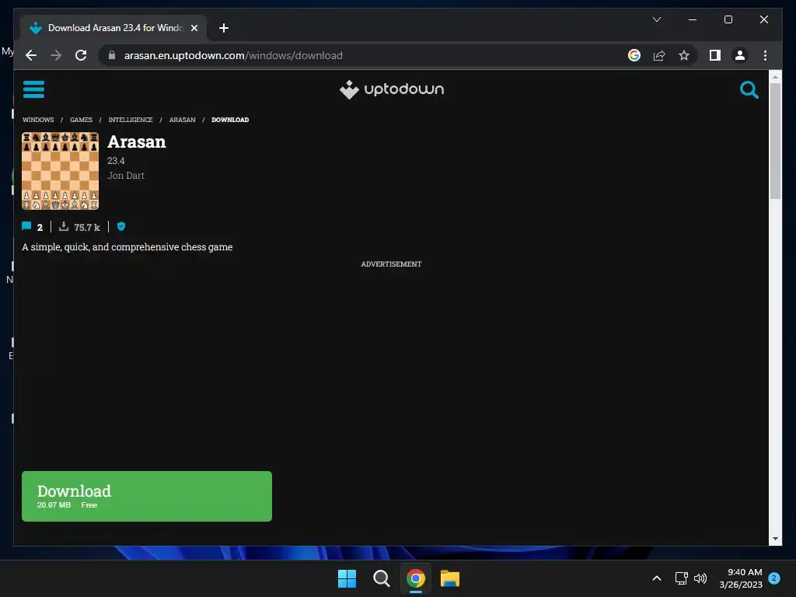Click the address bar URL
The image size is (796, 597).
tap(233, 55)
